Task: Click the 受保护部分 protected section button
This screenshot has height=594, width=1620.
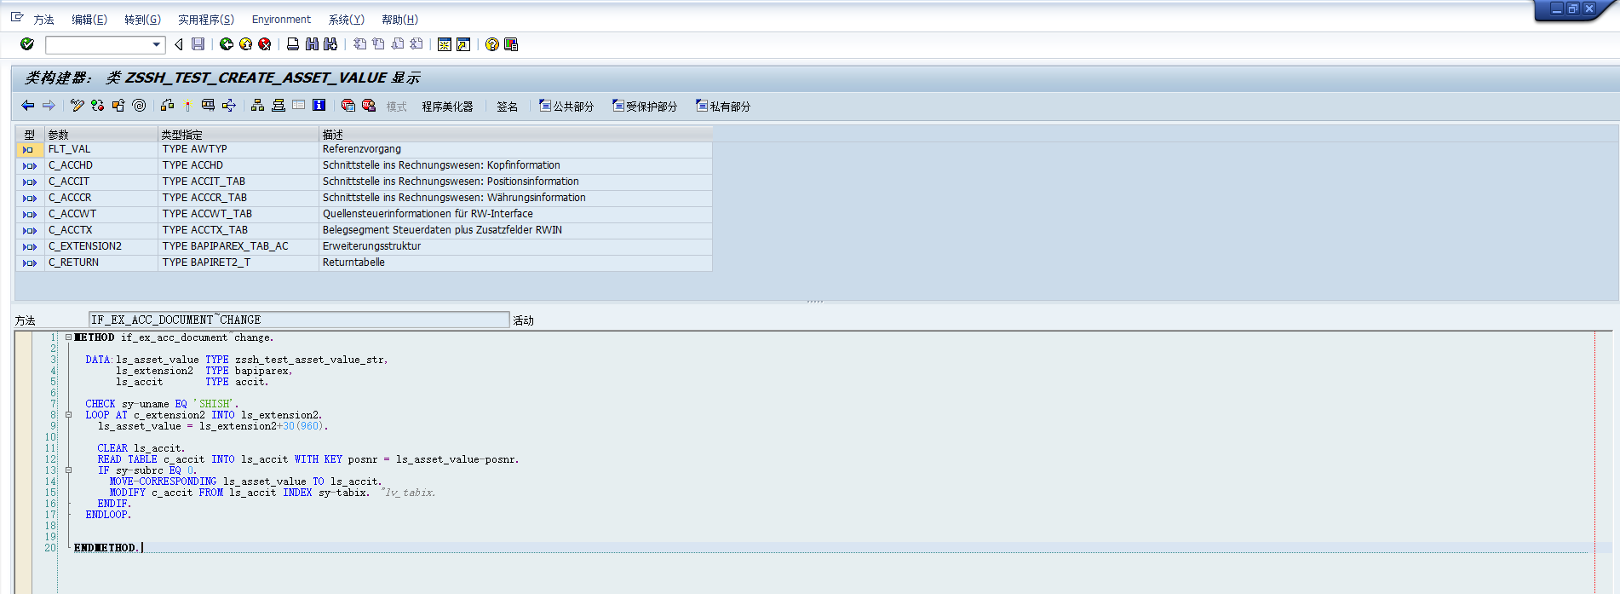Action: [x=645, y=107]
